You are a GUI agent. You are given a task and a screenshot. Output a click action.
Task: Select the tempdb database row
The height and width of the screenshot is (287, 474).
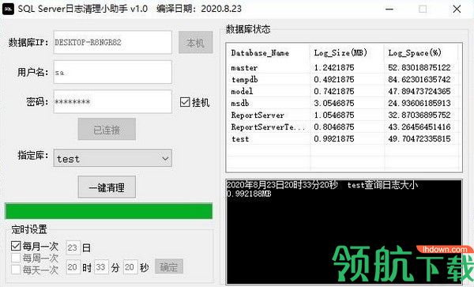[x=344, y=80]
